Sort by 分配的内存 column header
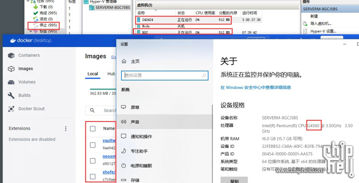 pos(228,13)
